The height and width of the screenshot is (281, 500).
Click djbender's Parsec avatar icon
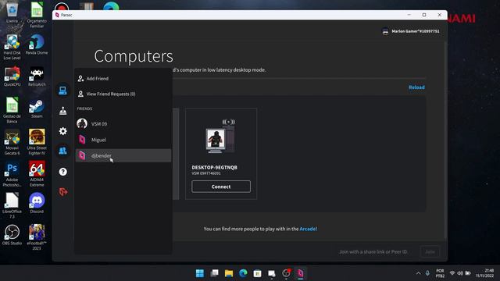pos(82,155)
